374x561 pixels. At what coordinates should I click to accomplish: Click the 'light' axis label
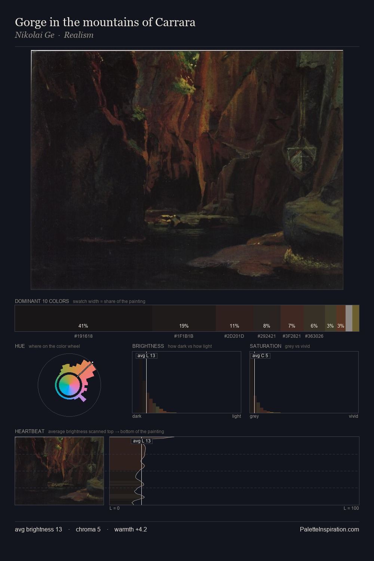coord(236,416)
